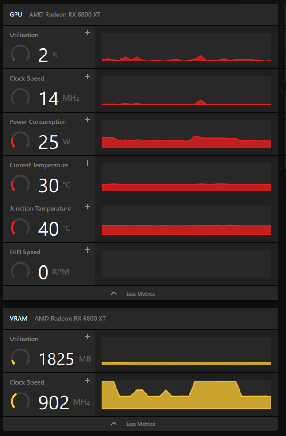Screen dimensions: 286x436
Task: Click the FAN Speed label
Action: (25, 252)
